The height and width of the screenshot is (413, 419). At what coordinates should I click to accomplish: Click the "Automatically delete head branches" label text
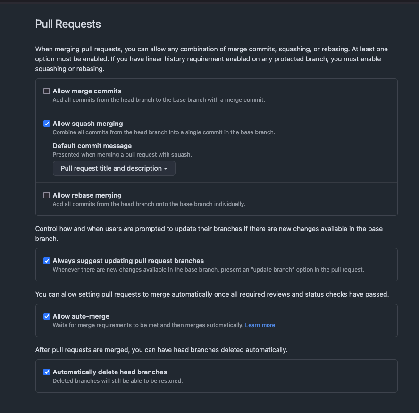(110, 372)
